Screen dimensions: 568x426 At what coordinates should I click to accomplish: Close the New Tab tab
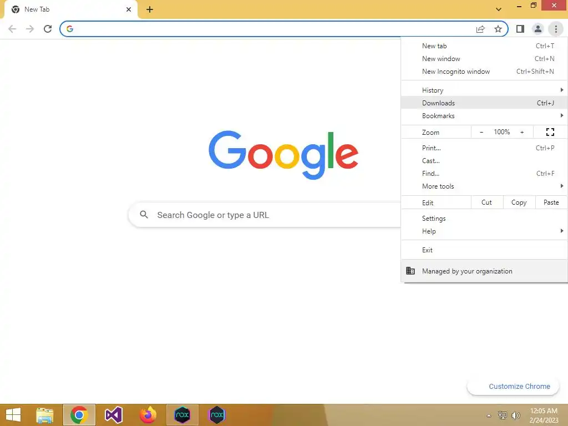point(129,9)
